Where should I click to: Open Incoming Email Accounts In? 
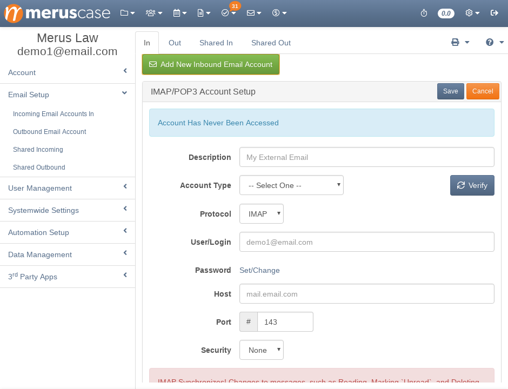point(54,114)
